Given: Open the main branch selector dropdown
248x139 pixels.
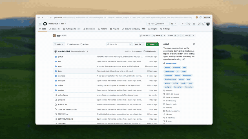Looking at the screenshot, I should tap(59, 44).
